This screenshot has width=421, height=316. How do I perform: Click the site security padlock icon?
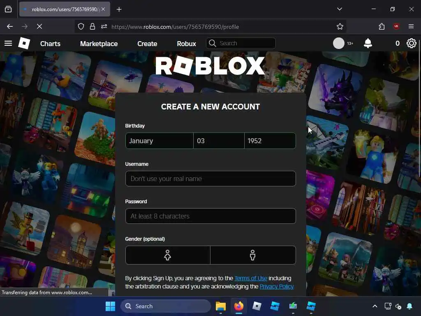click(x=93, y=27)
